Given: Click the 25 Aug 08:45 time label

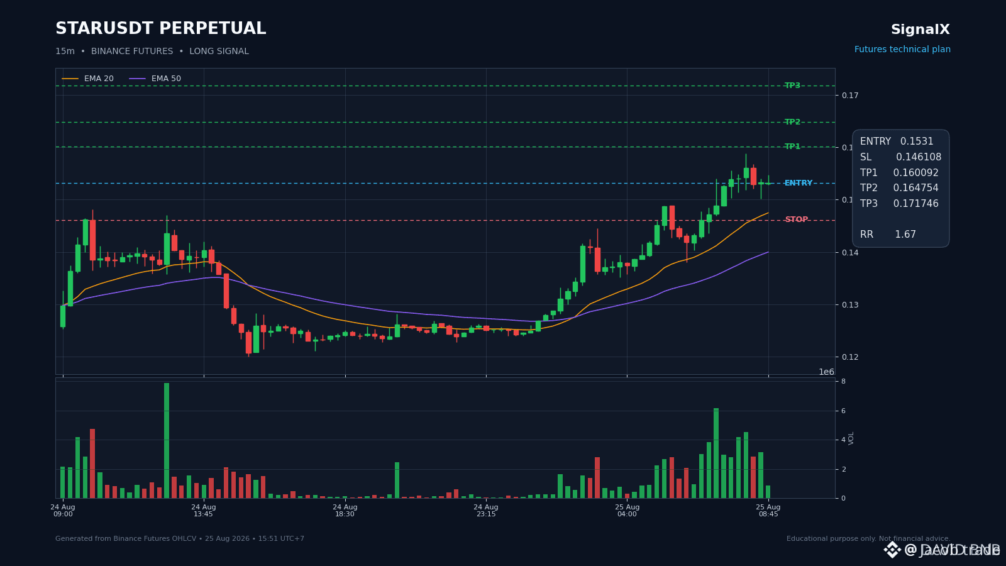Looking at the screenshot, I should [768, 511].
